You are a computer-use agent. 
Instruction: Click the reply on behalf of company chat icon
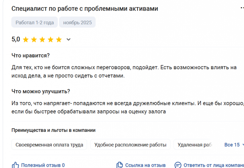[x=178, y=165]
